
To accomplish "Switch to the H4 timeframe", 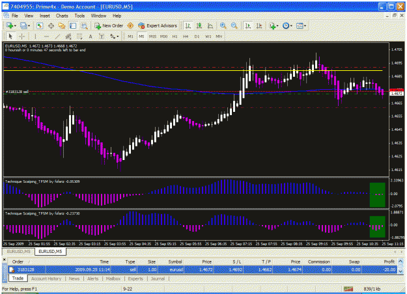I will point(186,36).
